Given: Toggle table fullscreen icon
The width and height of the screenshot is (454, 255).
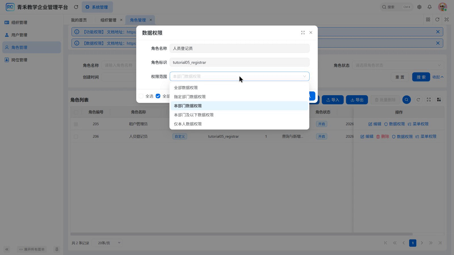Looking at the screenshot, I should pos(429,100).
